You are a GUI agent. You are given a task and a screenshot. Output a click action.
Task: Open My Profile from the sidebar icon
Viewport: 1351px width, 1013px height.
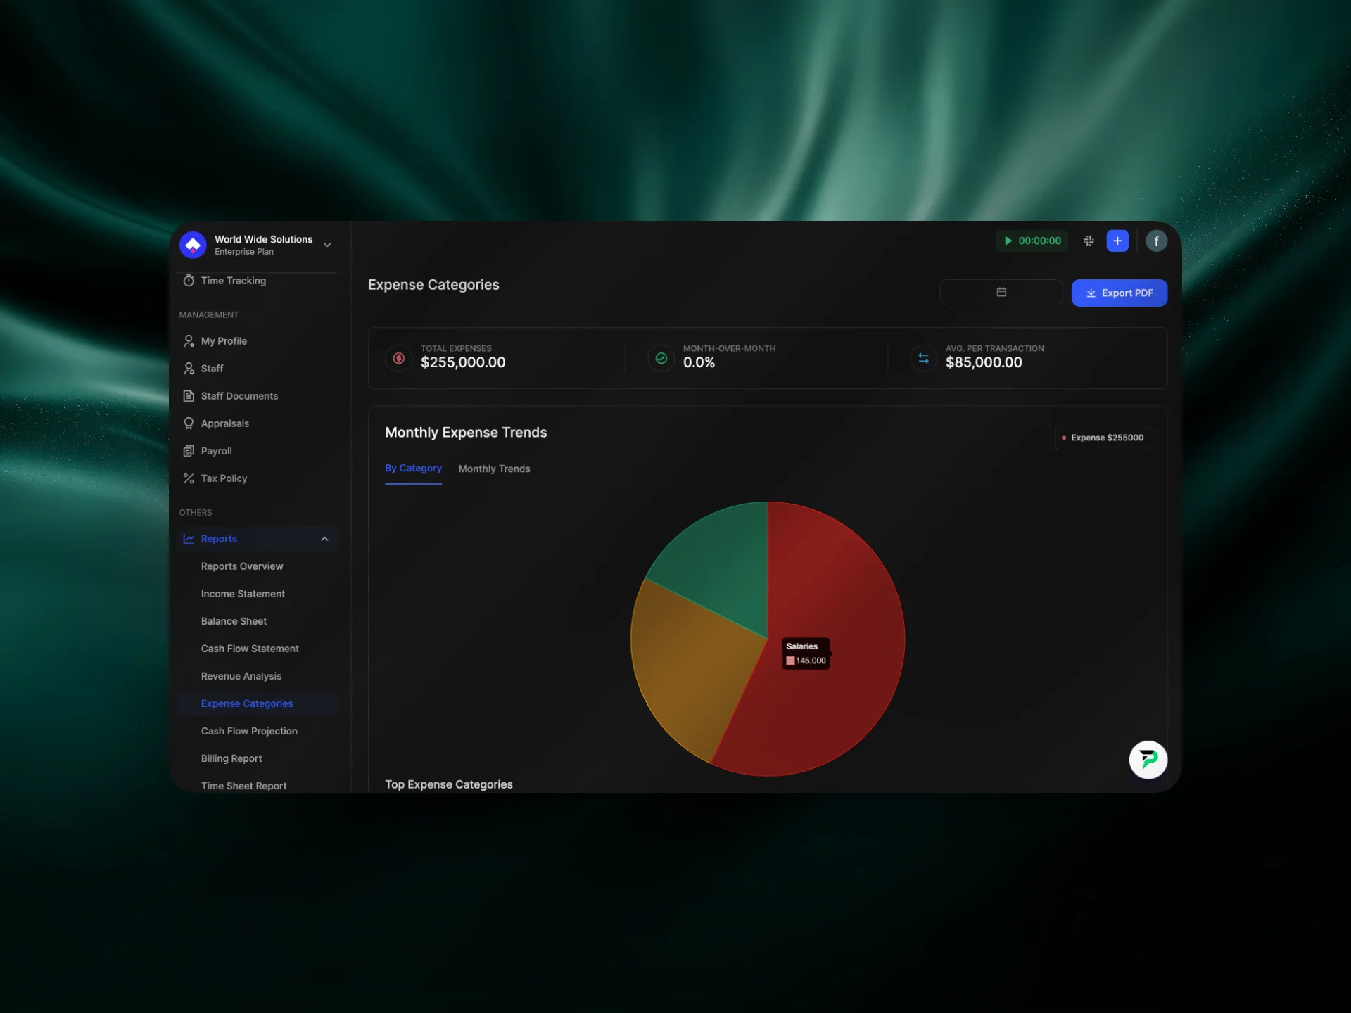point(189,340)
